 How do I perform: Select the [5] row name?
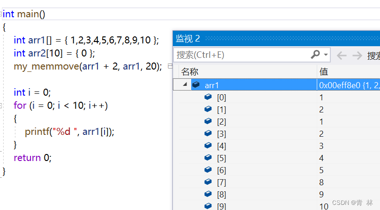[222, 158]
